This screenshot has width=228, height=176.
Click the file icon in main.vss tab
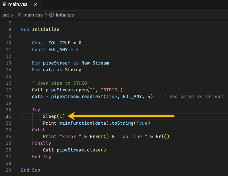point(4,4)
